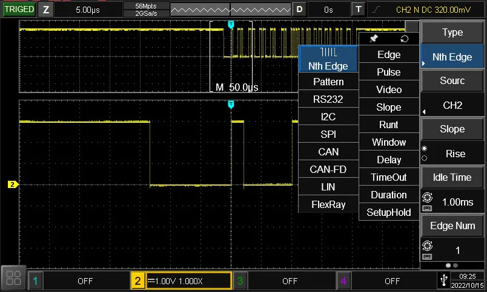Select the unselected slope radio button below Rise
The image size is (487, 292).
(424, 158)
